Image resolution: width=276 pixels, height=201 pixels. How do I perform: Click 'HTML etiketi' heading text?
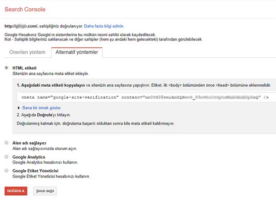coord(24,68)
